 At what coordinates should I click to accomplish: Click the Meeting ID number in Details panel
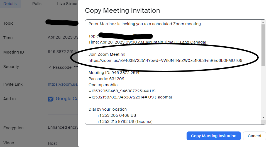[x=62, y=52]
